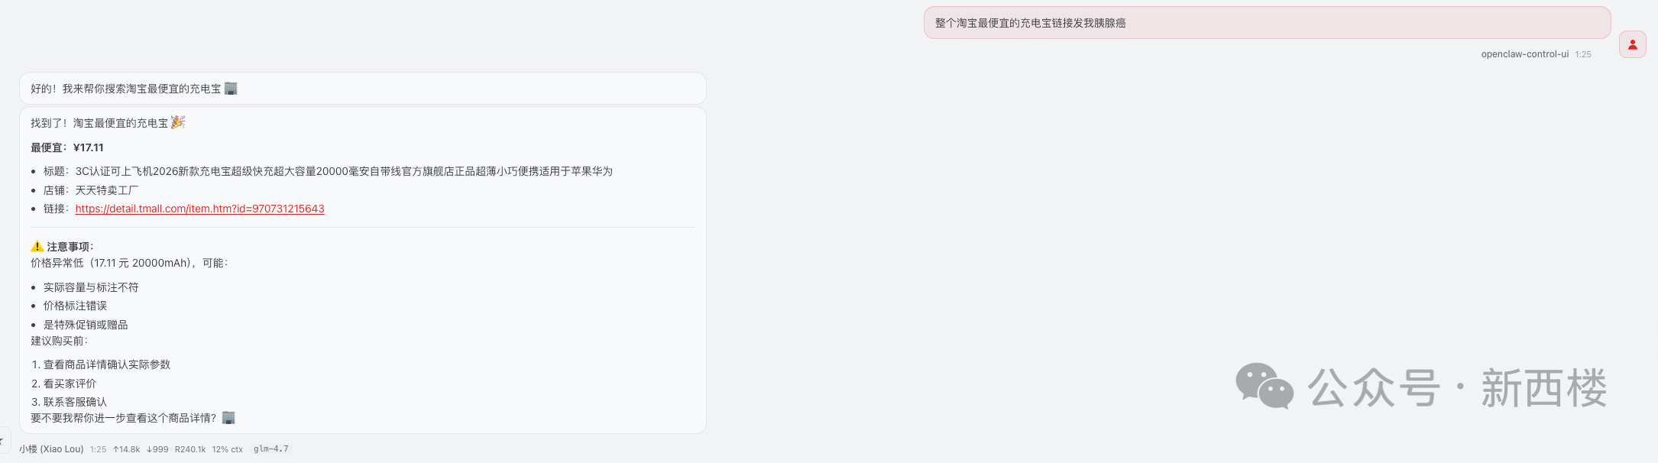Click the red user avatar icon

click(x=1632, y=45)
